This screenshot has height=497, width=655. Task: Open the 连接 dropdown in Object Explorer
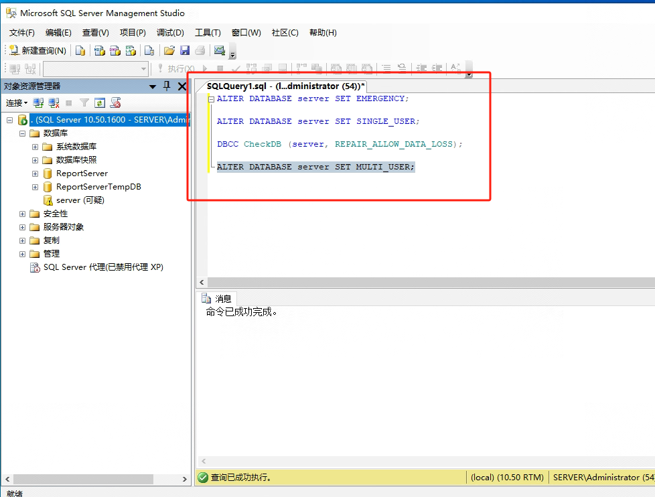coord(17,102)
